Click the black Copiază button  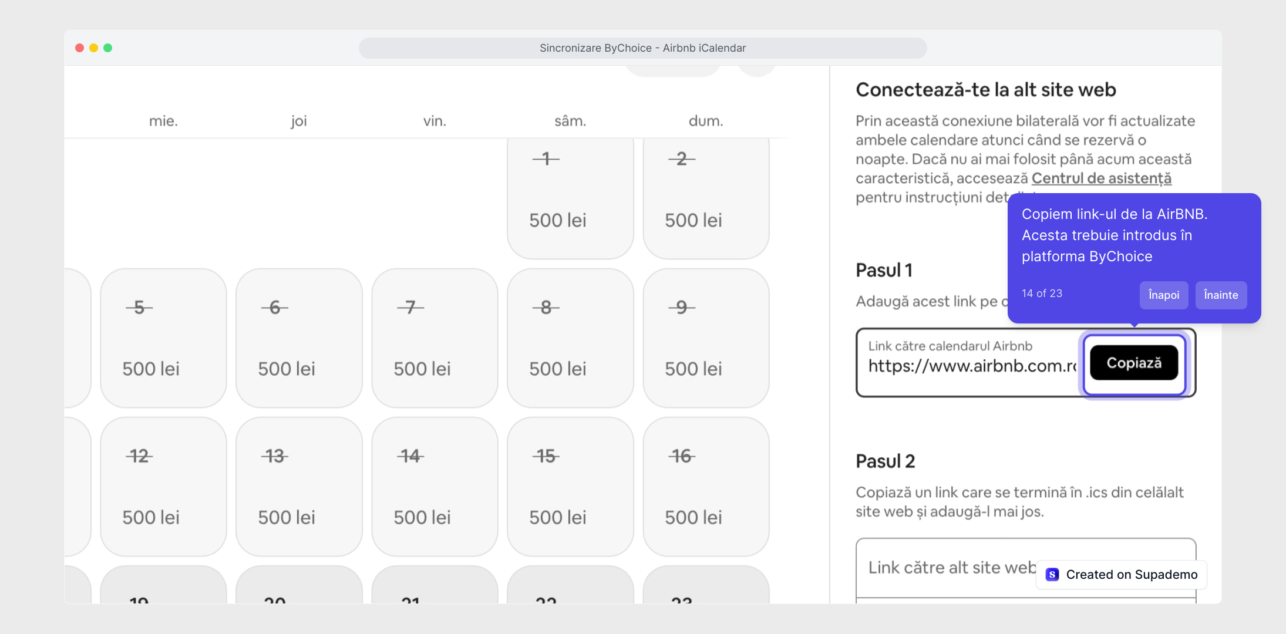tap(1133, 363)
